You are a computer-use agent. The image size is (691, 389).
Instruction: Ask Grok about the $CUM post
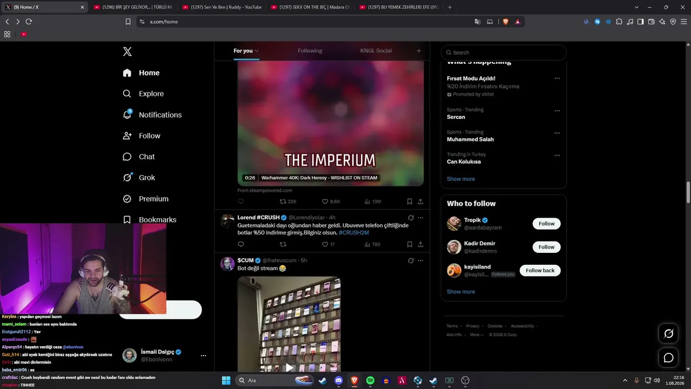pos(411,260)
